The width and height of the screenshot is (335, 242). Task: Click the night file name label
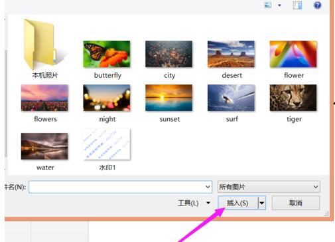click(x=107, y=119)
